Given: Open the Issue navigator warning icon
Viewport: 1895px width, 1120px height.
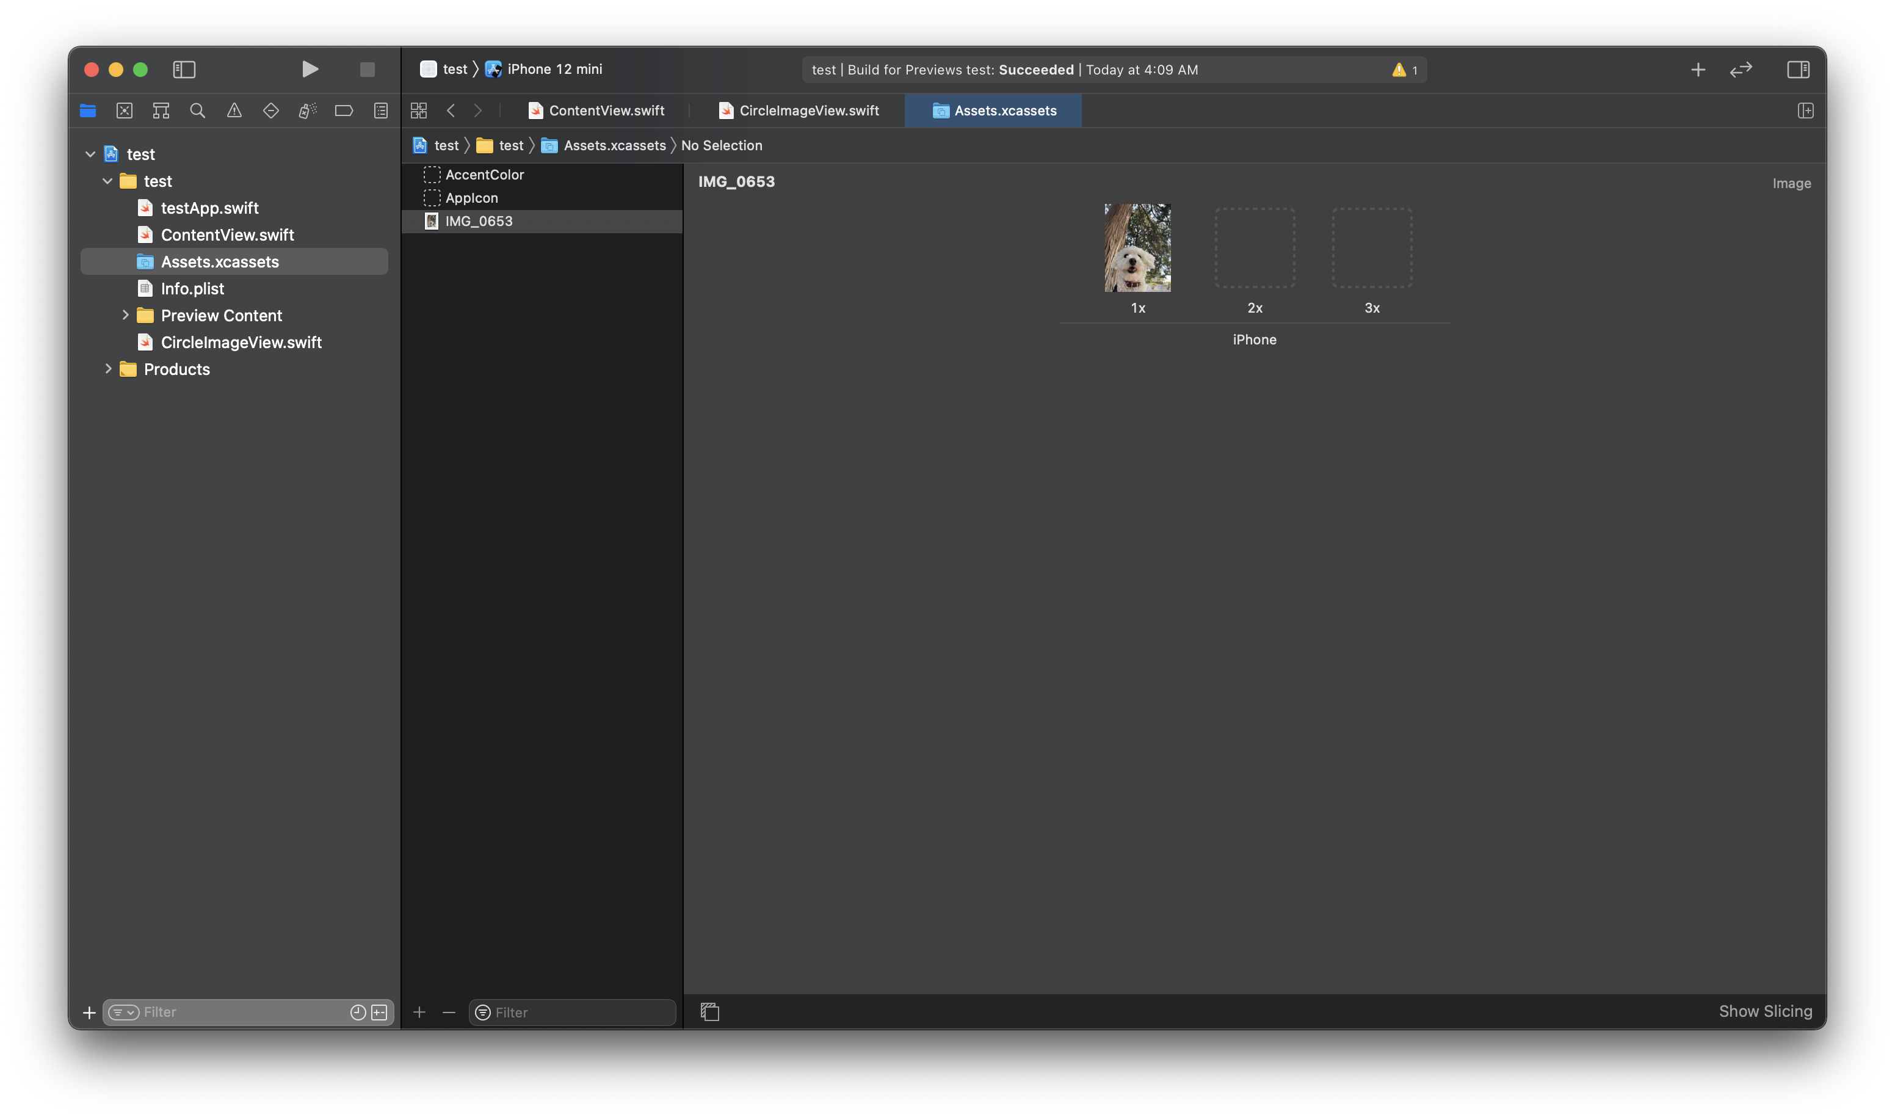Looking at the screenshot, I should (234, 111).
